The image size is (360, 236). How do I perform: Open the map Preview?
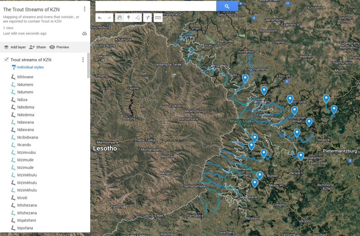pyautogui.click(x=59, y=47)
